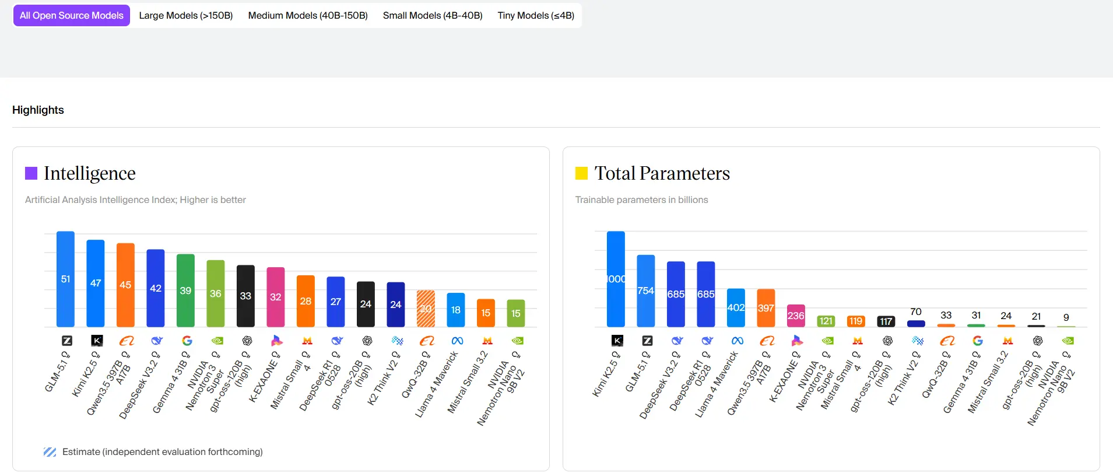
Task: Click the Estimate (independent evaluation forthcoming) legend text
Action: point(162,452)
